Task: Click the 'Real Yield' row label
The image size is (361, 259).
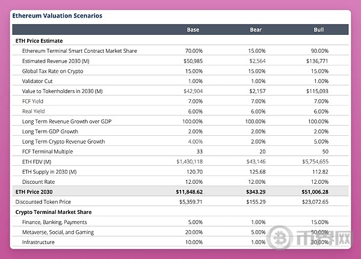Action: [x=33, y=111]
